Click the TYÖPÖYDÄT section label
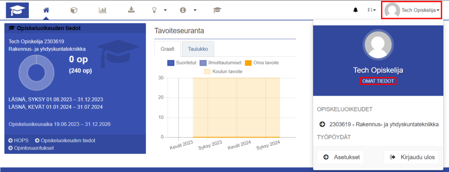 (x=334, y=137)
